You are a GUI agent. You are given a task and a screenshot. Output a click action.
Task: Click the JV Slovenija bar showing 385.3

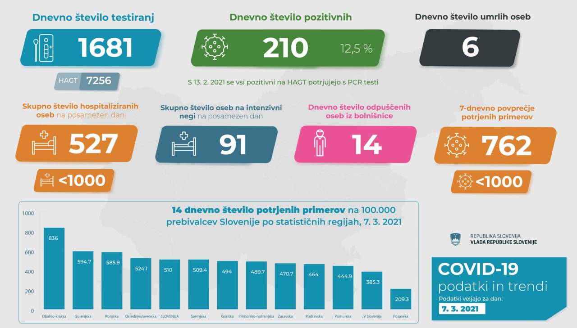(371, 291)
